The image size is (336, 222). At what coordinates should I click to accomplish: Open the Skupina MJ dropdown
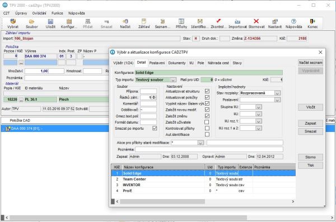tap(258, 107)
